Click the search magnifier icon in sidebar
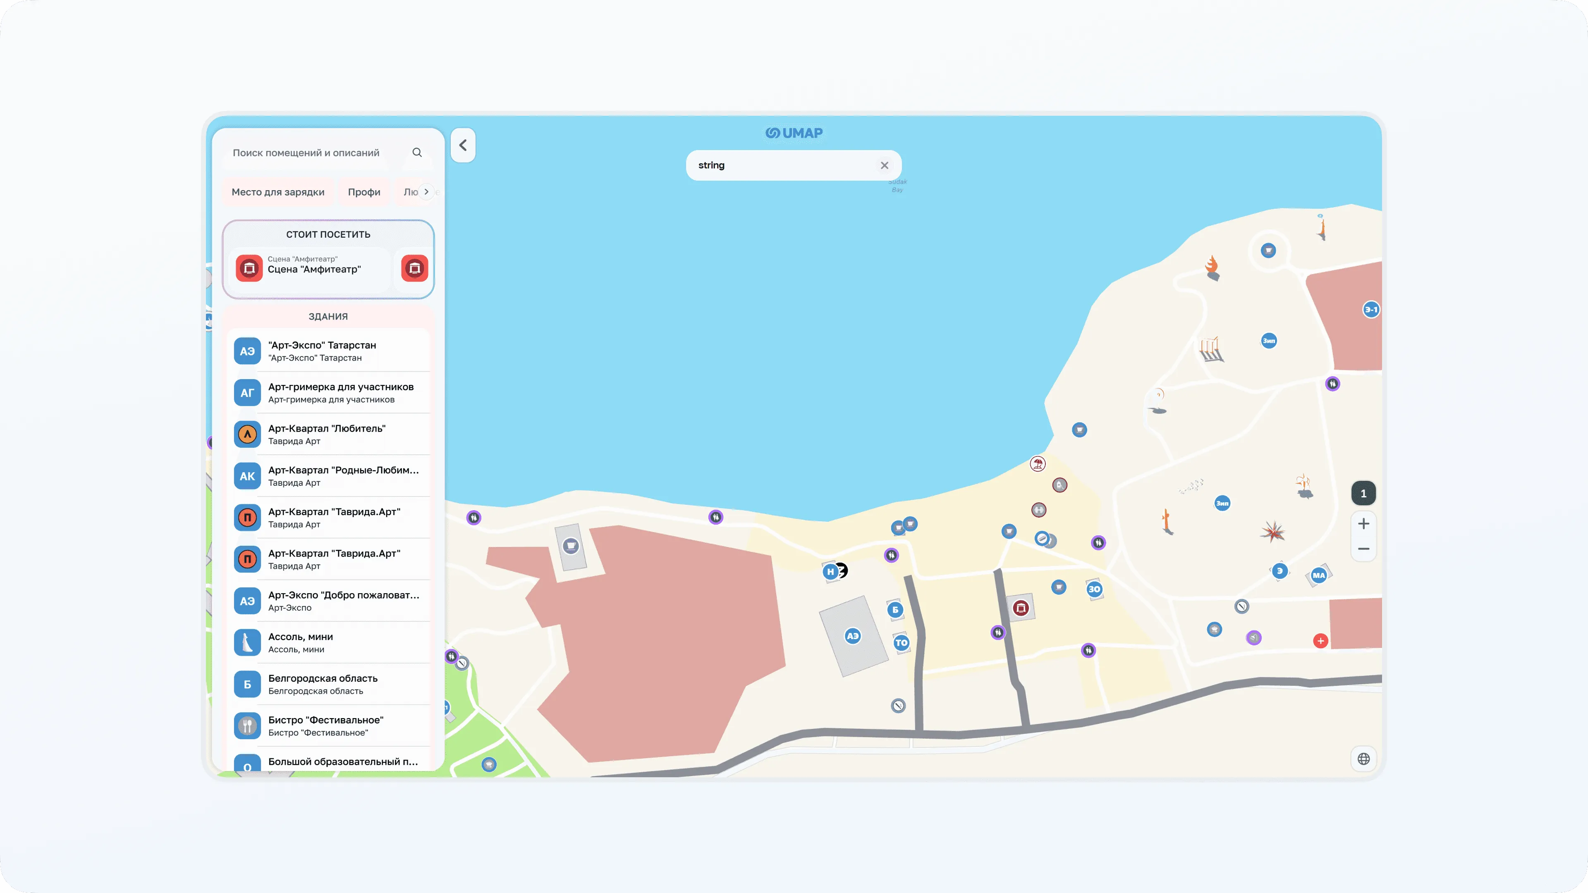 (x=417, y=152)
